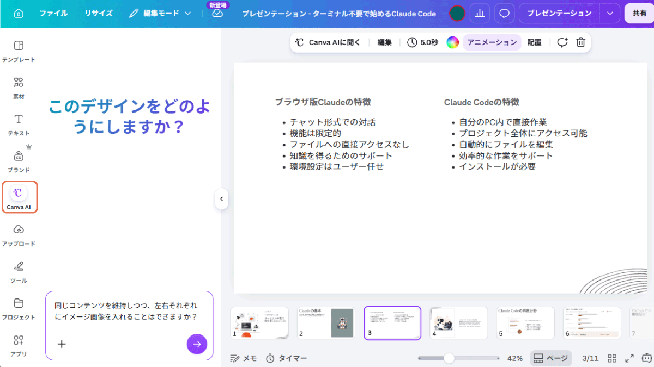Click the 5.0秒 duration button
Image resolution: width=654 pixels, height=367 pixels.
tap(422, 42)
